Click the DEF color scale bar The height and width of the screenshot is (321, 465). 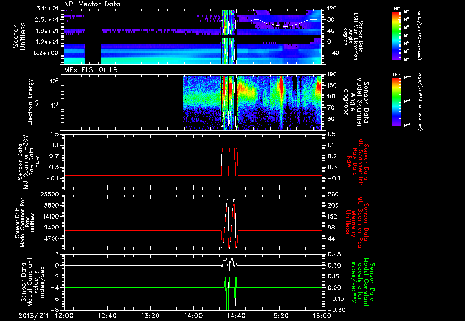tap(396, 101)
